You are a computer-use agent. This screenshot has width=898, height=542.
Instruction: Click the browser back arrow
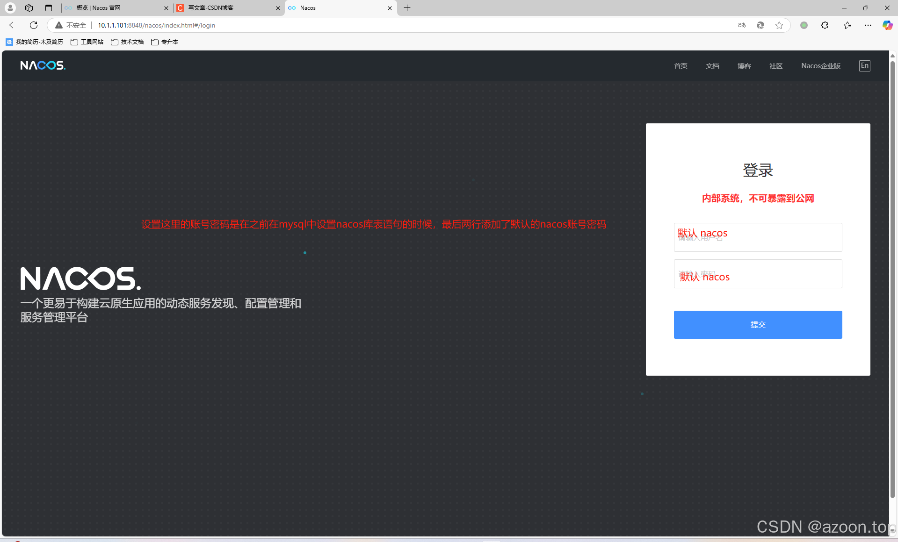point(13,25)
